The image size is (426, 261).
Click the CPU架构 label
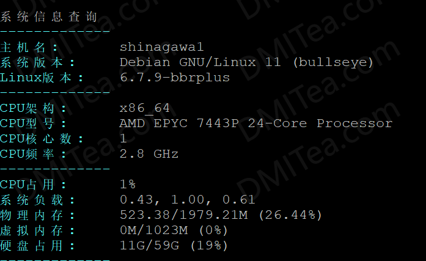pos(33,108)
